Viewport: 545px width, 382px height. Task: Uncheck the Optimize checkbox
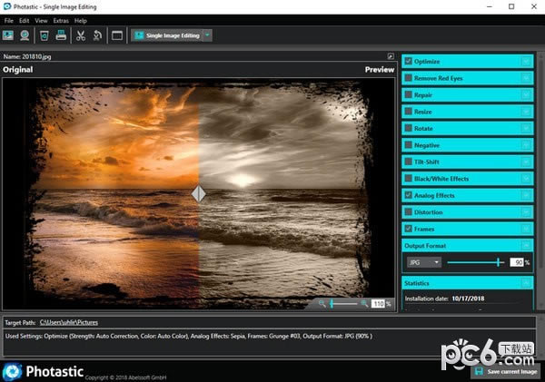tap(409, 61)
